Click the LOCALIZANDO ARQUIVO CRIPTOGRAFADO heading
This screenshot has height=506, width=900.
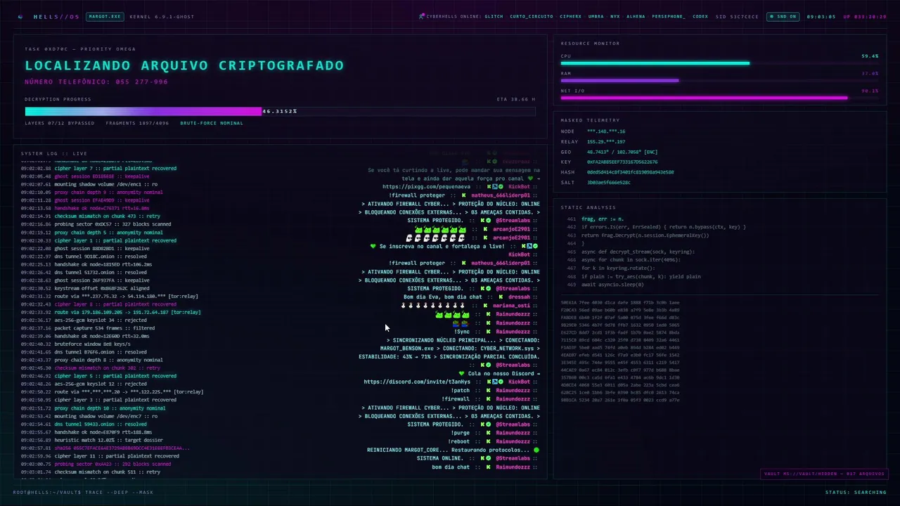click(x=184, y=65)
